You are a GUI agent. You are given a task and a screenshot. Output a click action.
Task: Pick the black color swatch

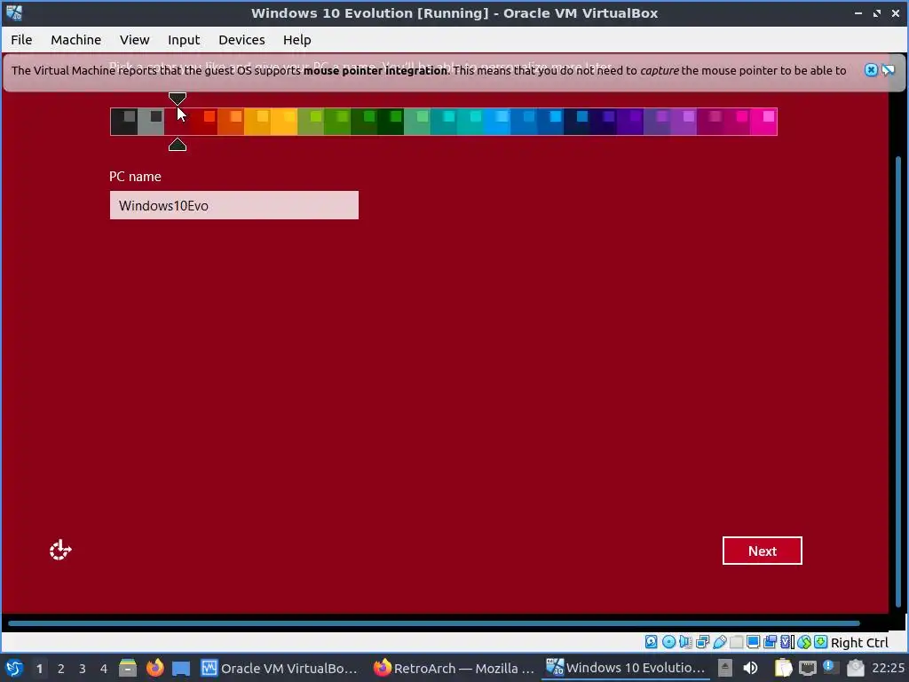[x=123, y=121]
